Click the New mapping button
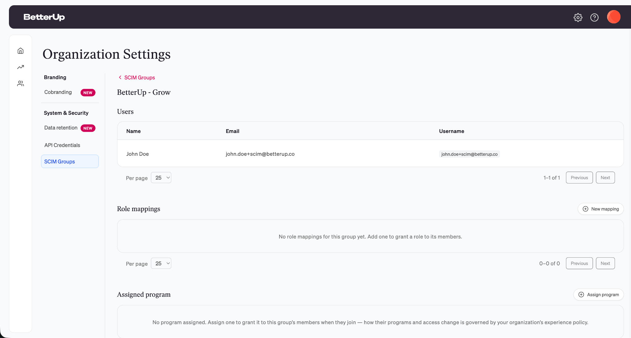 [x=600, y=209]
